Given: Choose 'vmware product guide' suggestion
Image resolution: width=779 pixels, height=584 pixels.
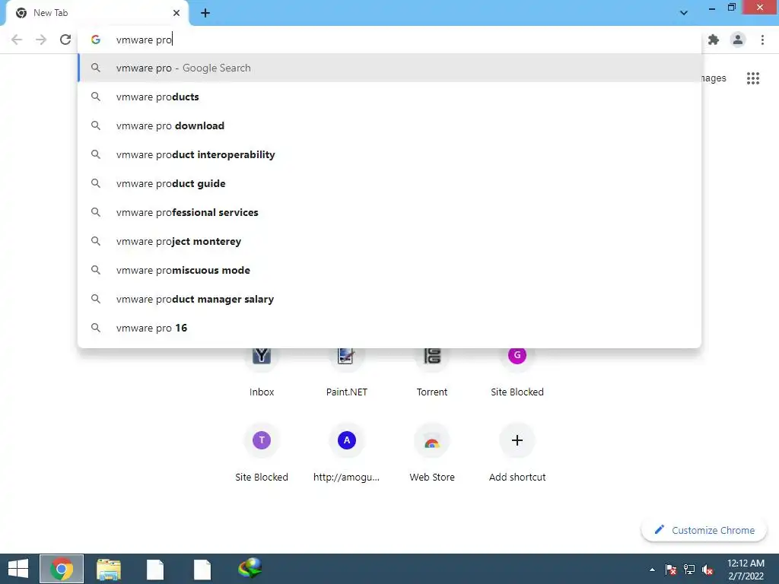Looking at the screenshot, I should [x=389, y=183].
